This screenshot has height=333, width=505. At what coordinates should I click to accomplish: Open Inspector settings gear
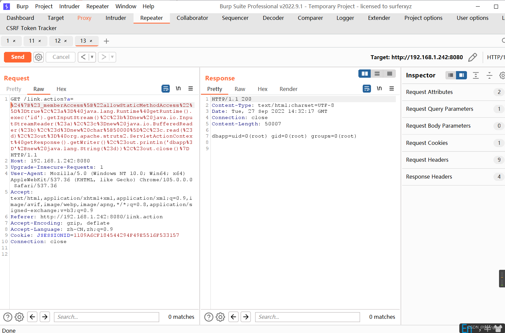[502, 75]
